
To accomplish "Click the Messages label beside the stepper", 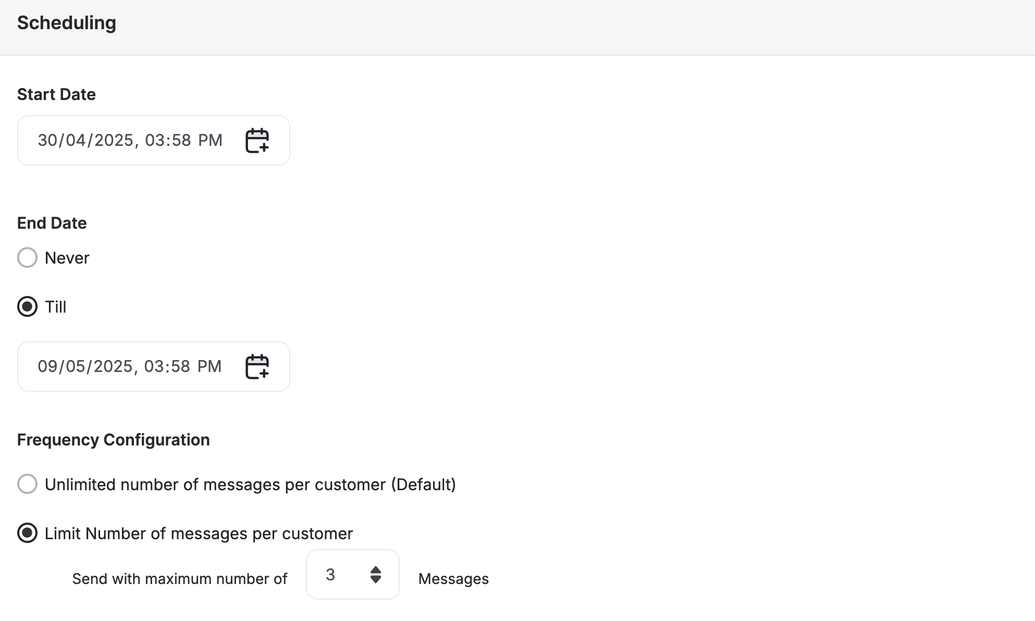I will click(453, 578).
